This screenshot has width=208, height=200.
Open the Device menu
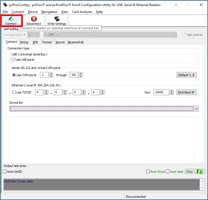[x=33, y=12]
